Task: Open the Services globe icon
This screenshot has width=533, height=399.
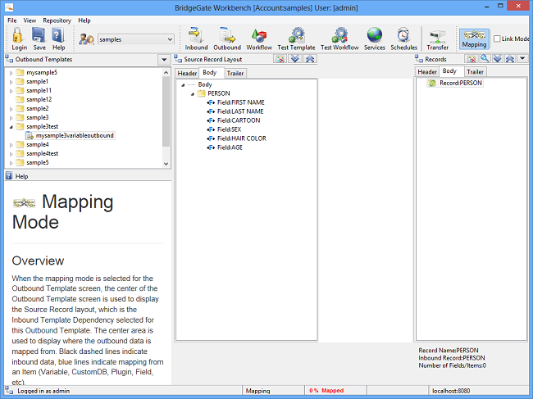Action: (x=374, y=35)
